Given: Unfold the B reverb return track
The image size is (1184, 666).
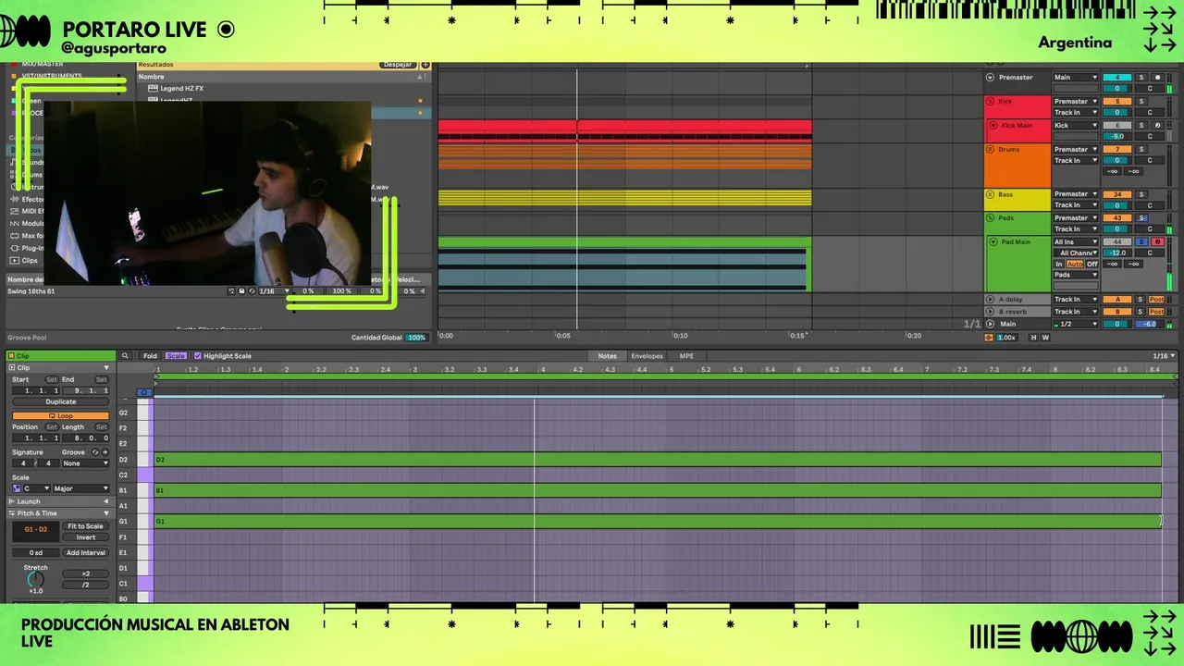Looking at the screenshot, I should click(x=991, y=312).
